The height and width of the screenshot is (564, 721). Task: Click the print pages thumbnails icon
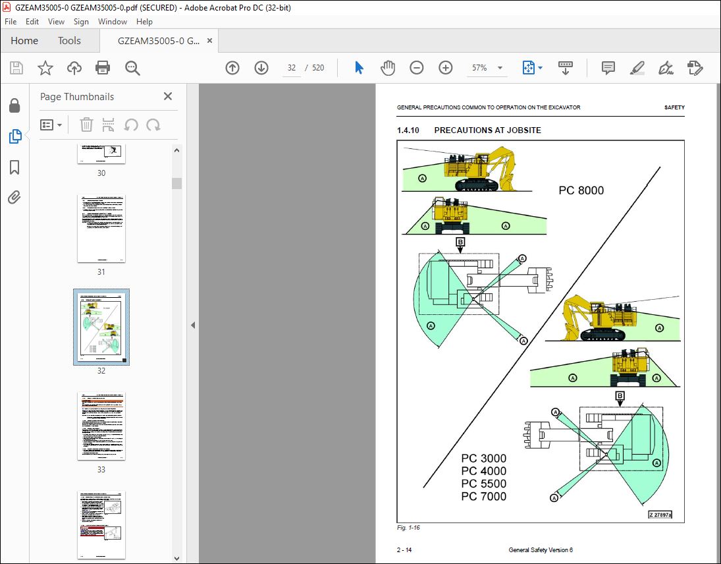coord(108,125)
